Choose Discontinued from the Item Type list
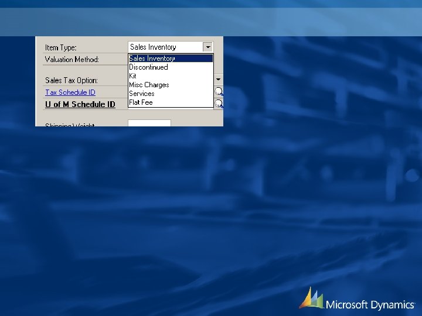Viewport: 422px width, 316px height. (171, 67)
